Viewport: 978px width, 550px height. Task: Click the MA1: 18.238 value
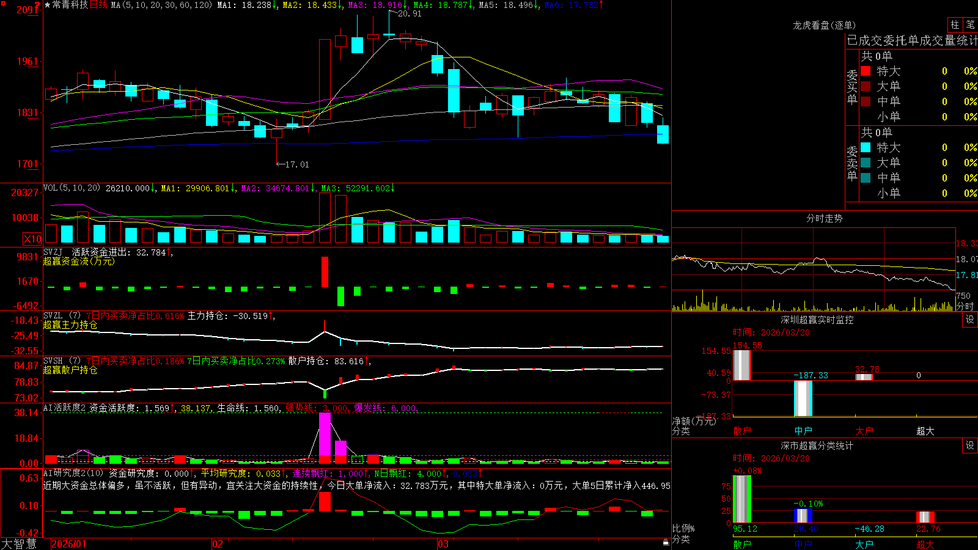(x=244, y=5)
